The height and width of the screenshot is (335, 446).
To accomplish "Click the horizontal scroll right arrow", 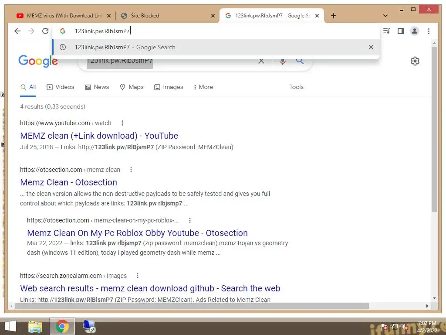I will pos(427,306).
